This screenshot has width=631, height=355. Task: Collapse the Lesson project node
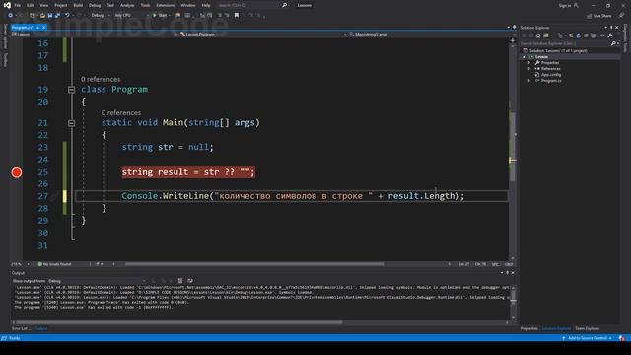point(524,57)
